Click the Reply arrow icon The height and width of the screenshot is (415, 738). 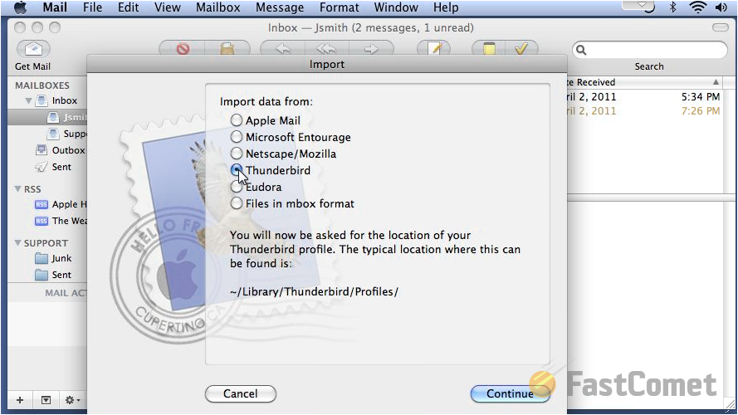pyautogui.click(x=283, y=48)
